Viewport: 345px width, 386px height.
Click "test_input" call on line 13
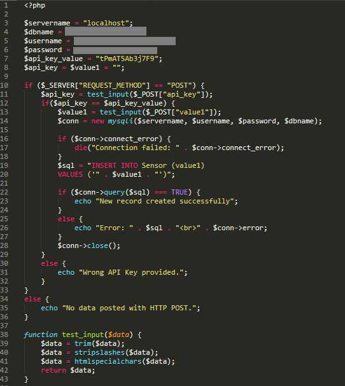[x=120, y=113]
